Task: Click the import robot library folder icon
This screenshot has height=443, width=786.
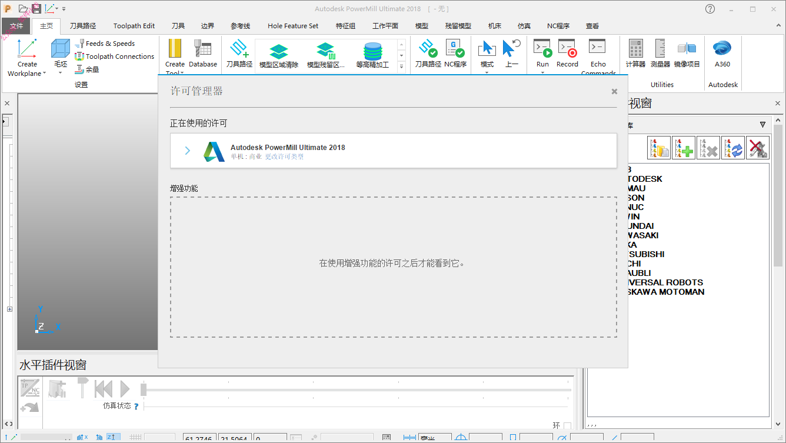Action: pyautogui.click(x=659, y=148)
